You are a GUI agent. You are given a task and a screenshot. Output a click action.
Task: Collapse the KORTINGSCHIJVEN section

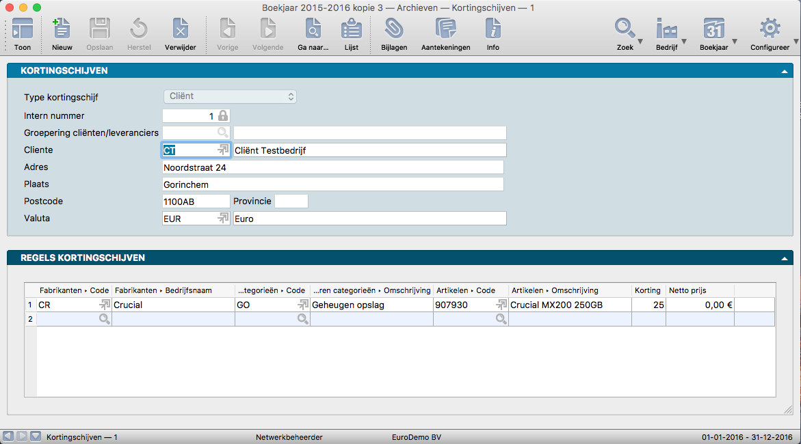pos(784,72)
